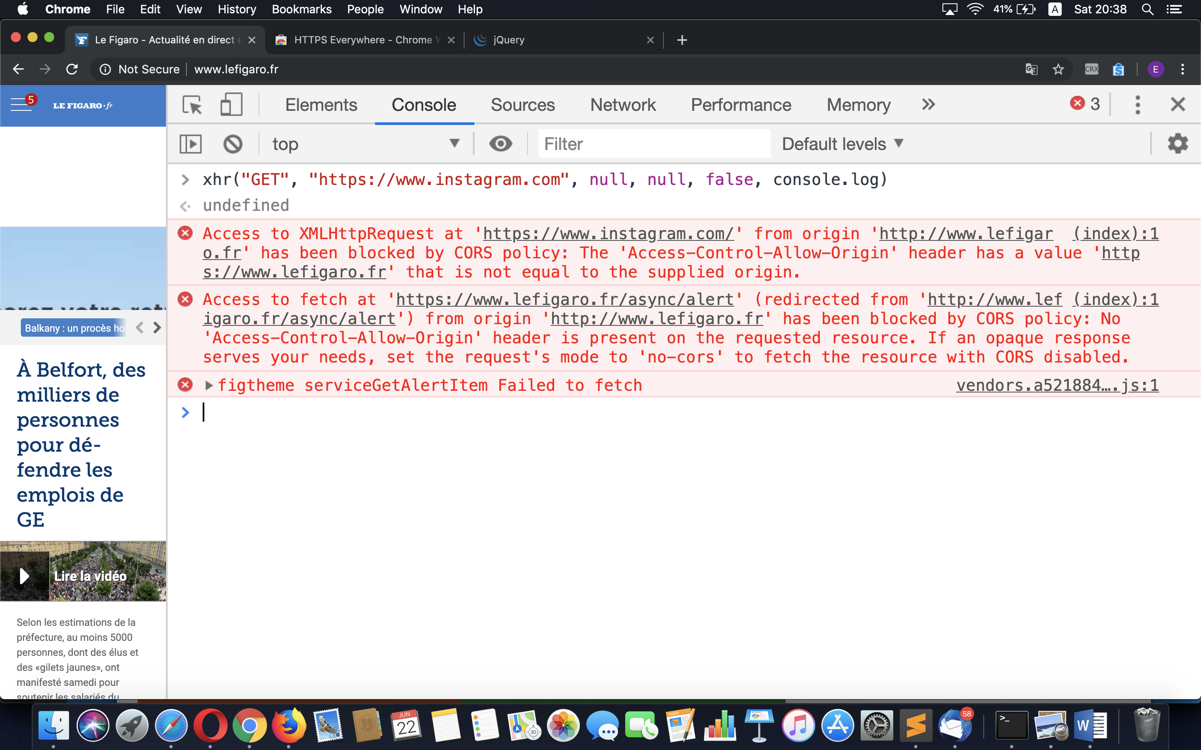This screenshot has height=750, width=1201.
Task: Play the Lire la vidéo thumbnail
Action: [83, 571]
